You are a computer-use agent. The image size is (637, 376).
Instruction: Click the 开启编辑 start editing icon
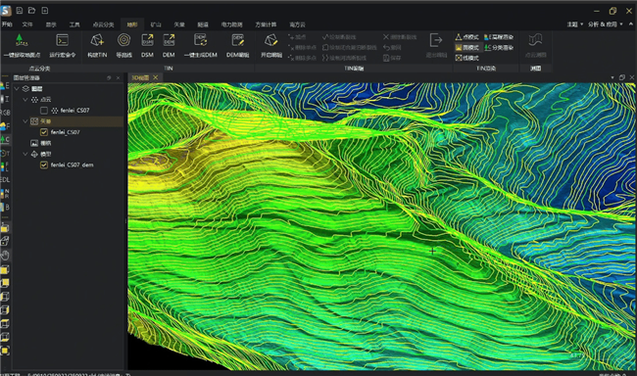click(x=270, y=45)
